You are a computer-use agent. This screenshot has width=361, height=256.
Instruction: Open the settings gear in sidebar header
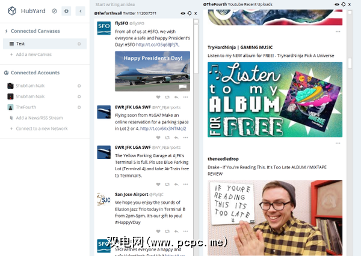tap(66, 11)
